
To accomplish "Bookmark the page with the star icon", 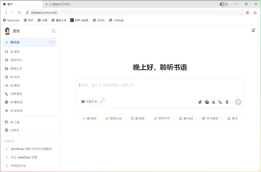I will [248, 13].
